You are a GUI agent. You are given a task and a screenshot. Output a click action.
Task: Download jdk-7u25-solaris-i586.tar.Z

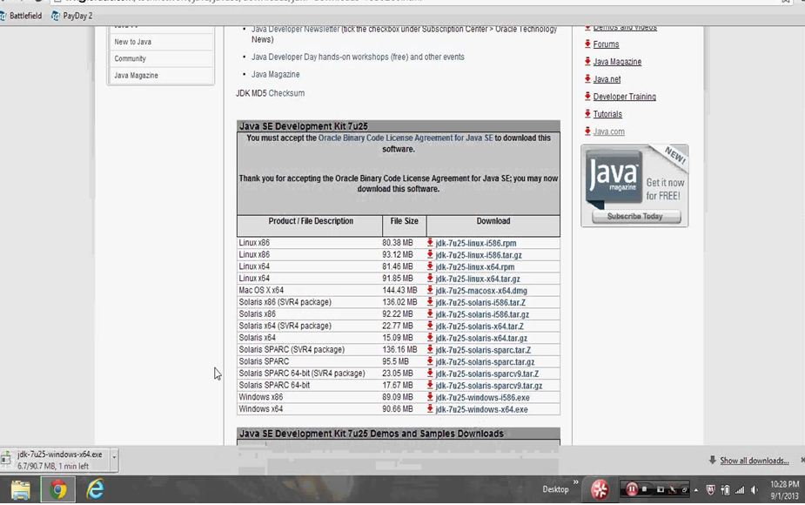click(x=480, y=303)
